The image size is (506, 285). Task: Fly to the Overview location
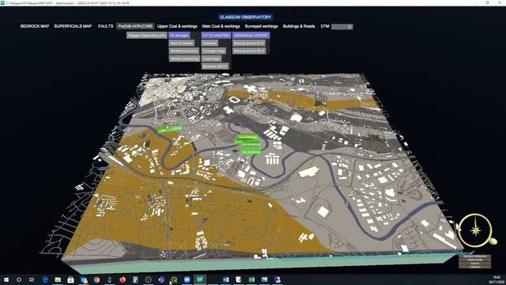click(x=210, y=43)
